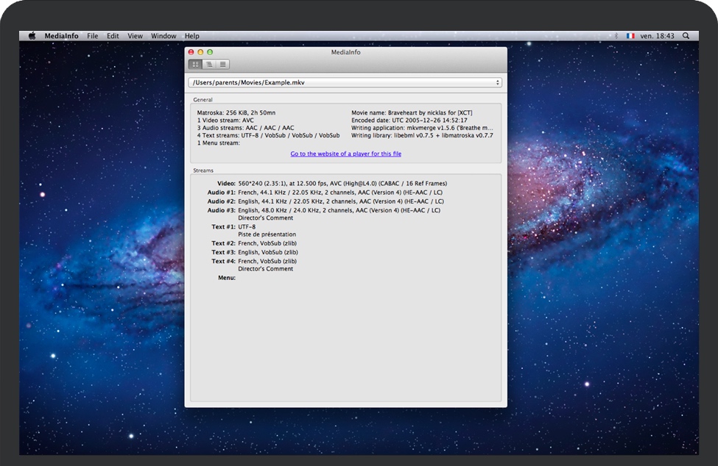Click the Bluetooth status icon

[x=616, y=36]
